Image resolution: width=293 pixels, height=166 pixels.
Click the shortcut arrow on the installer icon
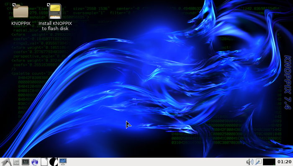click(49, 5)
